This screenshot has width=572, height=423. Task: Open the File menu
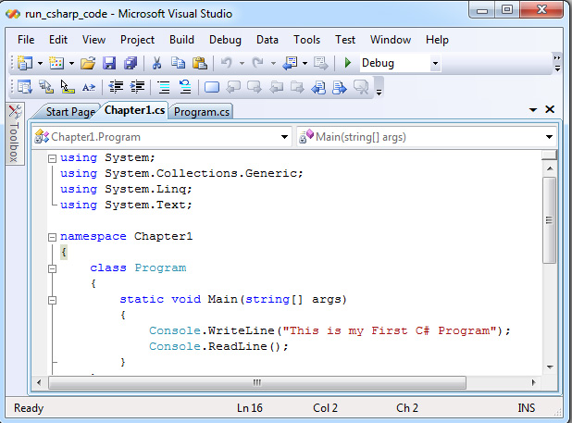pos(26,40)
